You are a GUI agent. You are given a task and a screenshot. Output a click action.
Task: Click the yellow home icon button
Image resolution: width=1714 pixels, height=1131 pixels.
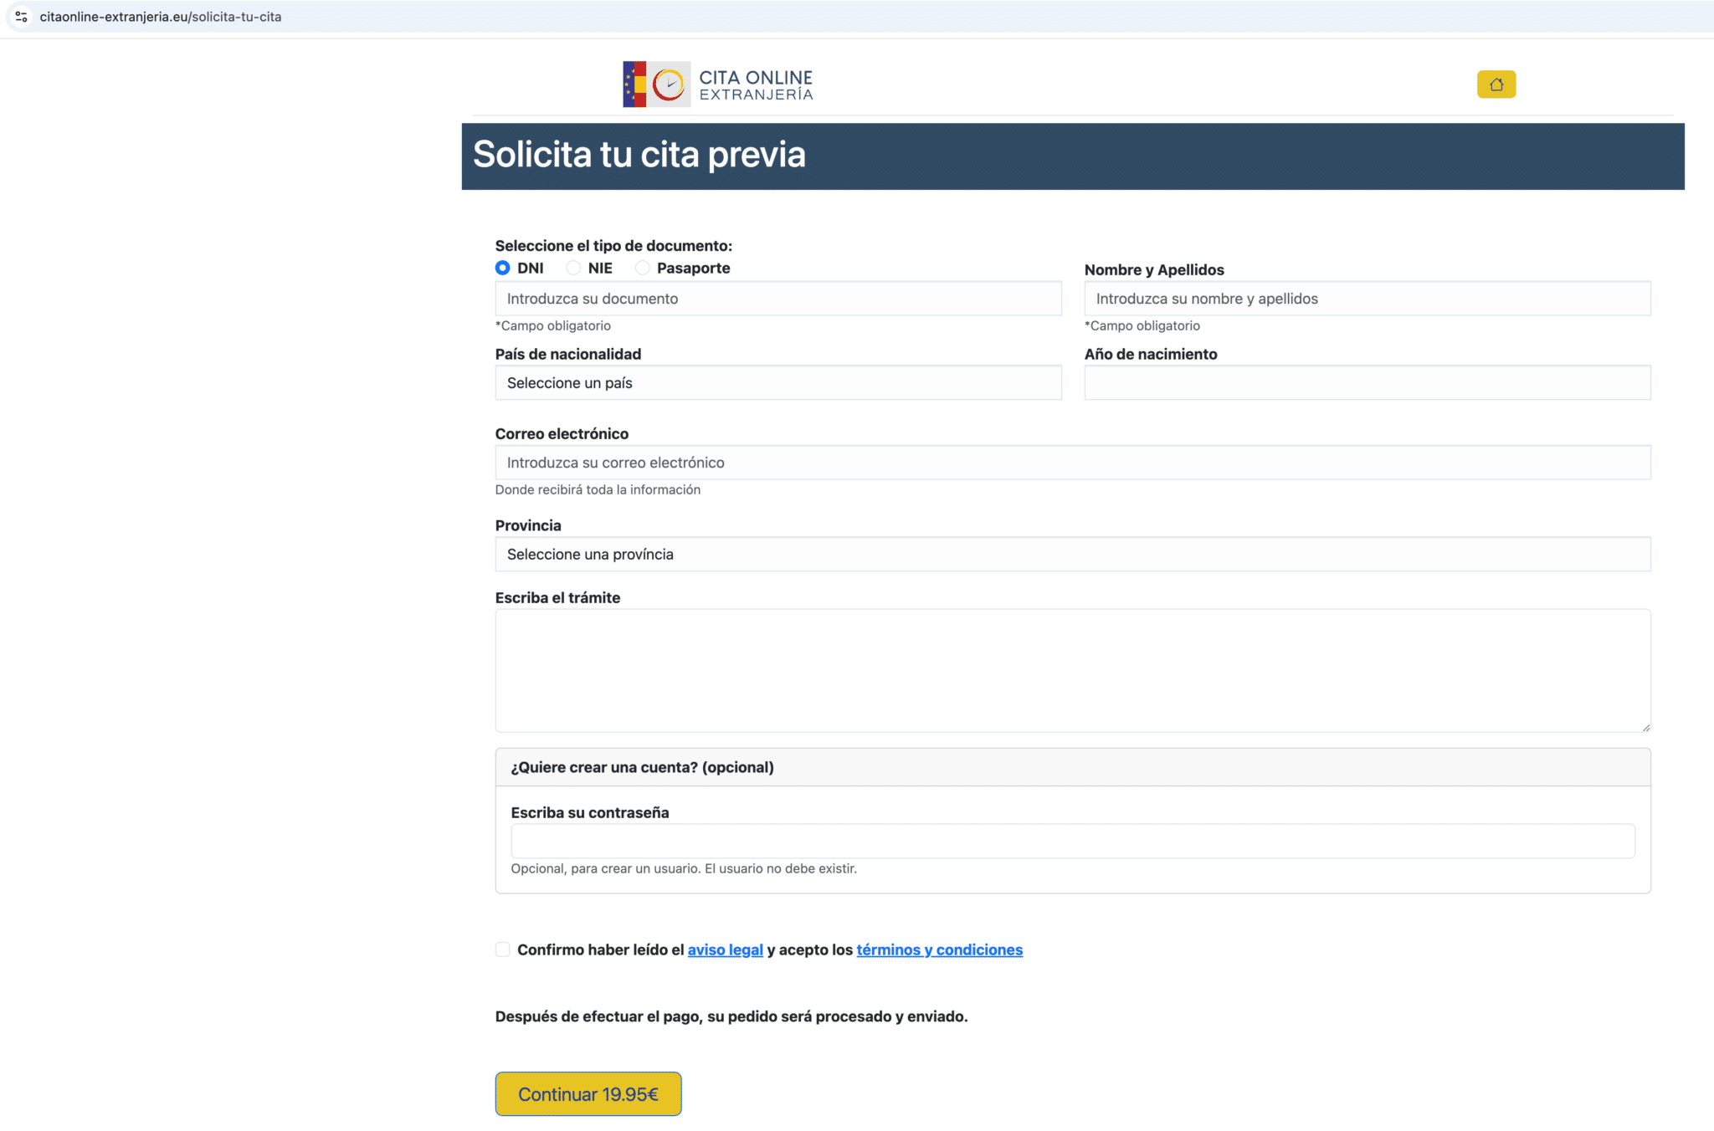tap(1496, 84)
